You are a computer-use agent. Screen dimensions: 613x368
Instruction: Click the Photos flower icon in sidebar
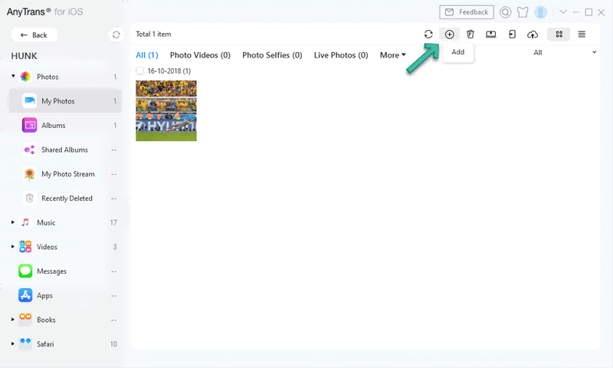pos(25,77)
